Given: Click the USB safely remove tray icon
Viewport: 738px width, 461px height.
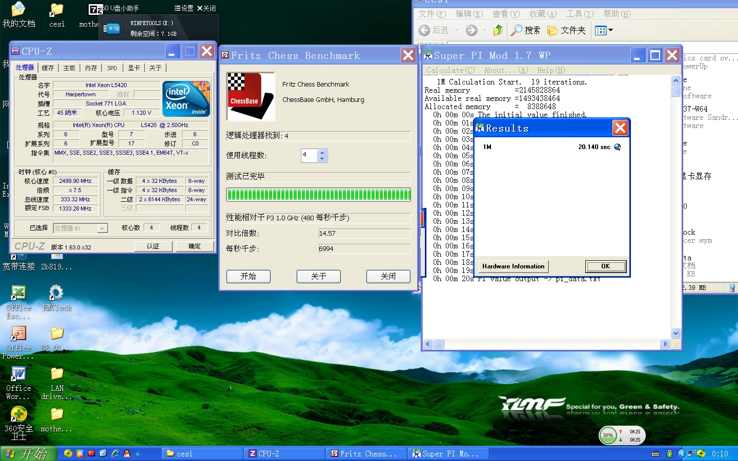Looking at the screenshot, I should coord(669,454).
